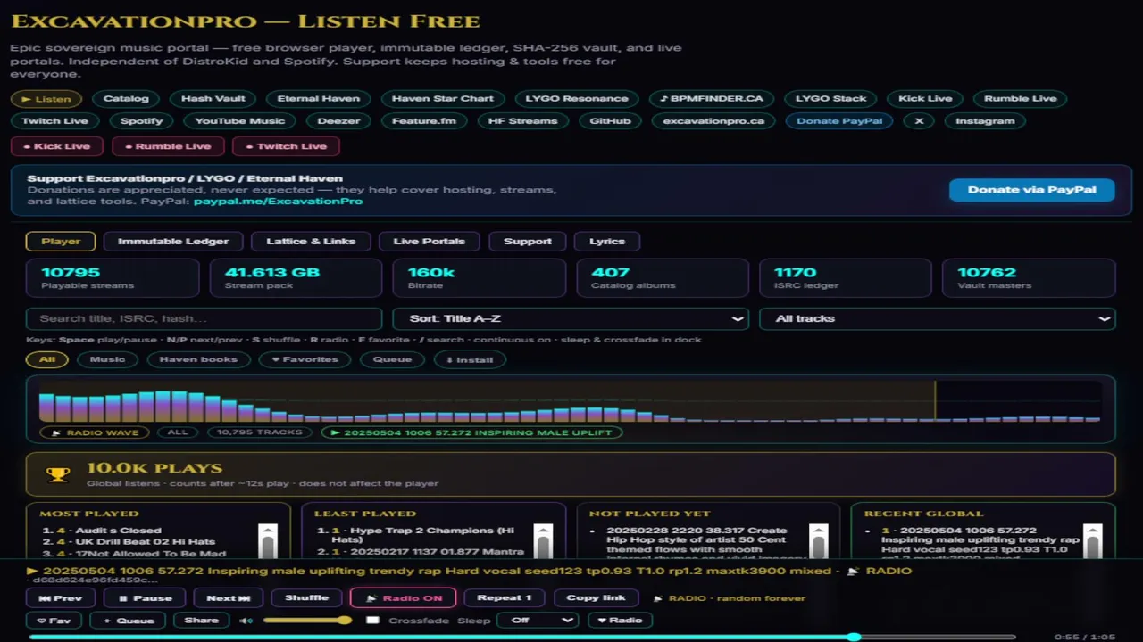The image size is (1143, 642).
Task: Show the ♥ Favorites filter
Action: click(305, 359)
